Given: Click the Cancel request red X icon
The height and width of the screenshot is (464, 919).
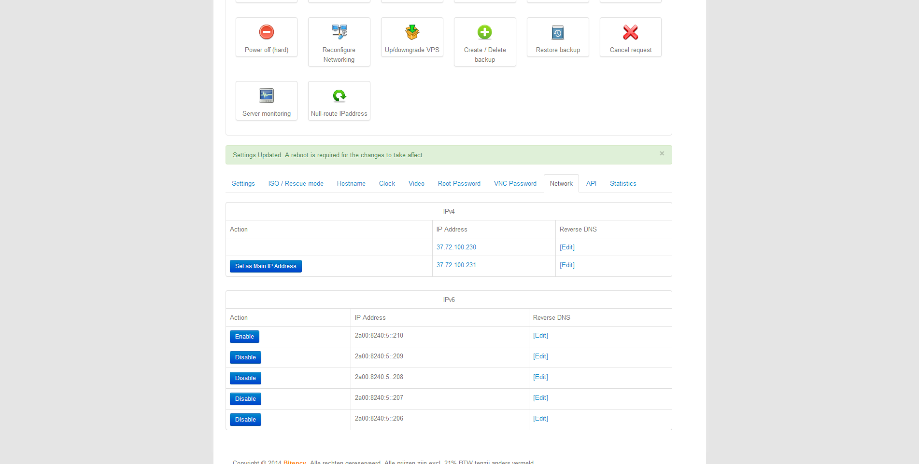Looking at the screenshot, I should coord(631,32).
